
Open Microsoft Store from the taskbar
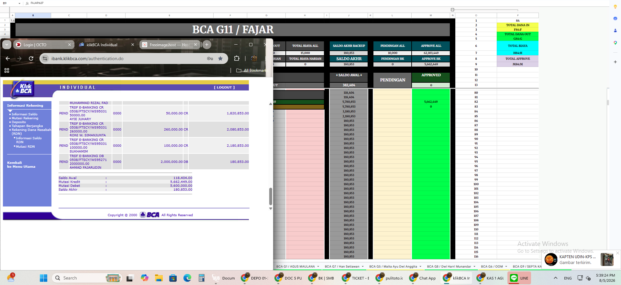173,278
